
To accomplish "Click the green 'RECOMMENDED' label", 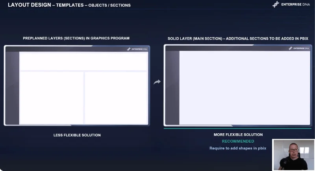I will coord(238,142).
